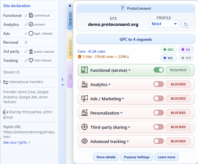This screenshot has height=164, width=198.
Task: Click the GPC status pill
Action: [169, 49]
